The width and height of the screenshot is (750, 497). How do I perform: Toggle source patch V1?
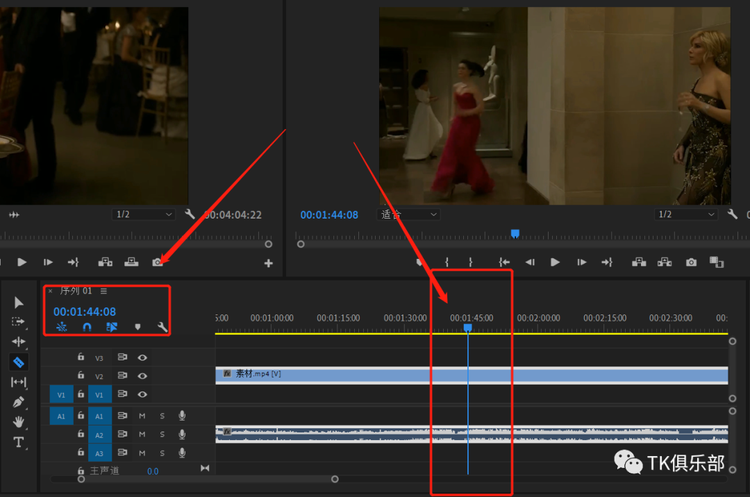pos(61,395)
